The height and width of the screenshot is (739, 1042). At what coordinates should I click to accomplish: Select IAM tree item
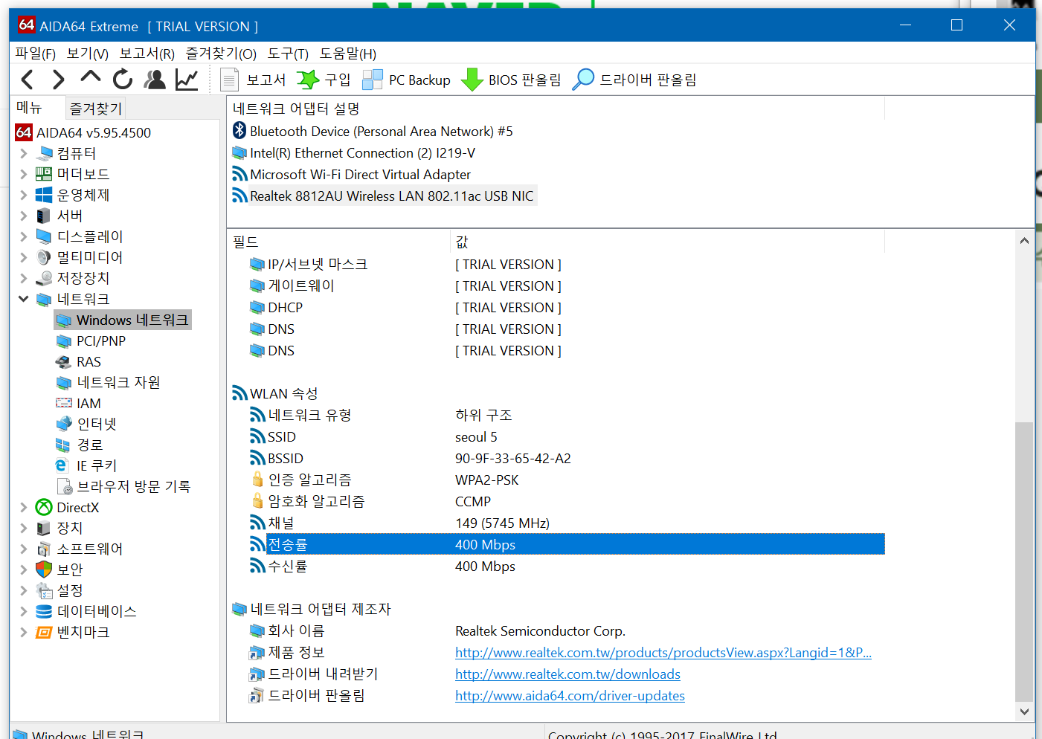tap(79, 403)
